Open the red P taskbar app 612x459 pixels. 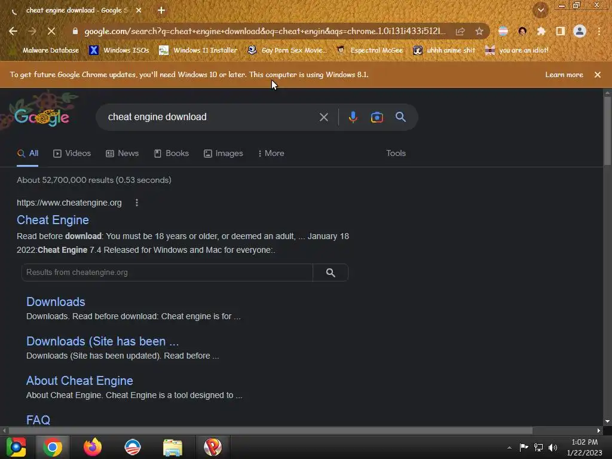[213, 447]
